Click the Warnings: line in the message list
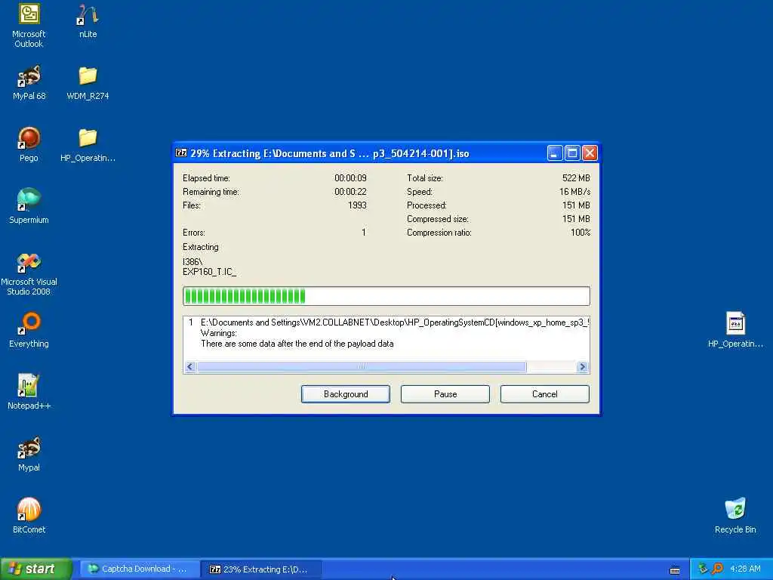773x580 pixels. [219, 333]
